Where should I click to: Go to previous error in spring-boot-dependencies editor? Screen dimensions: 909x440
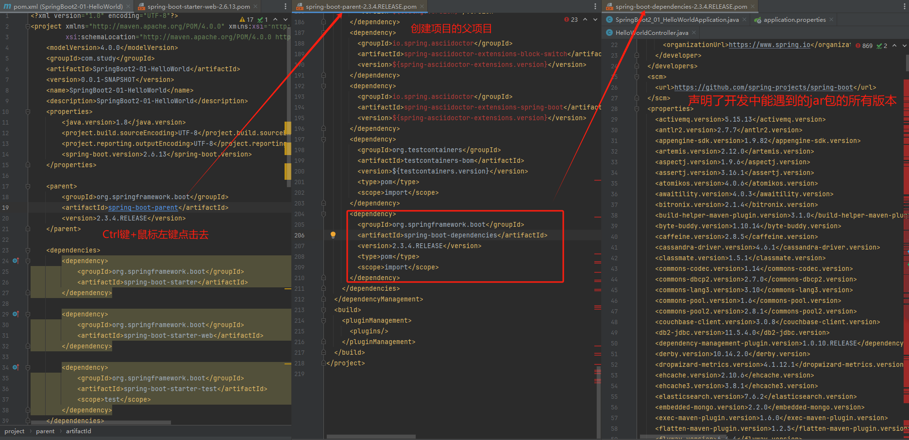894,46
